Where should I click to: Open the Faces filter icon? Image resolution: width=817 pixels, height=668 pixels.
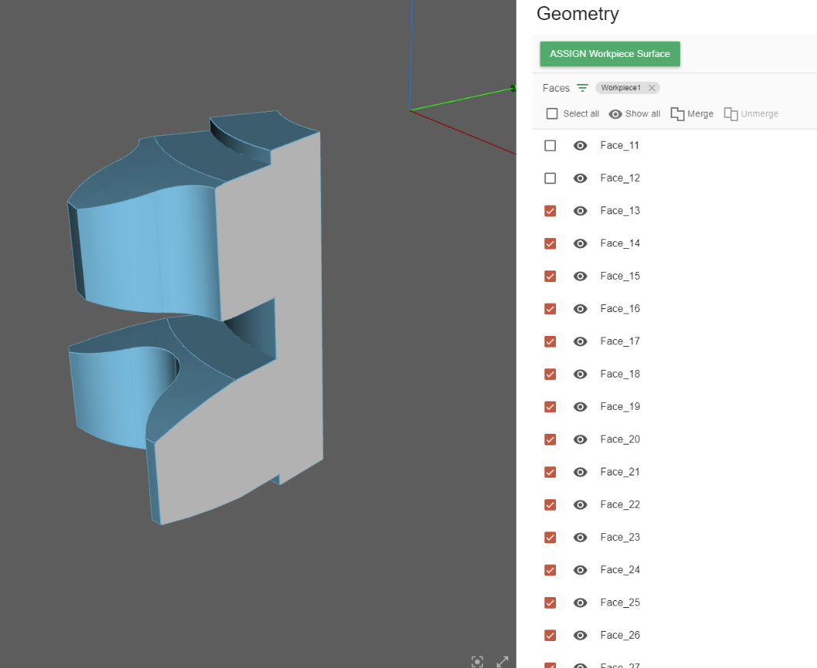[x=583, y=88]
